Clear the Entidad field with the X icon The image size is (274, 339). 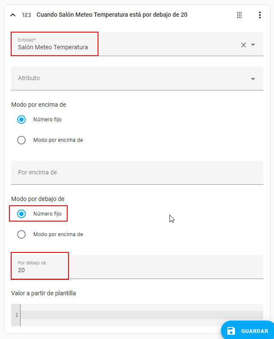coord(244,45)
